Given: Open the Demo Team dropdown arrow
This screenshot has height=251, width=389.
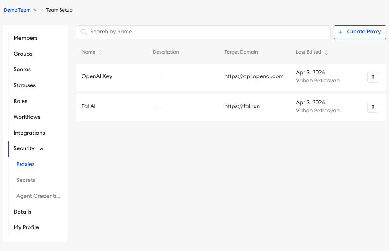Looking at the screenshot, I should [x=35, y=10].
